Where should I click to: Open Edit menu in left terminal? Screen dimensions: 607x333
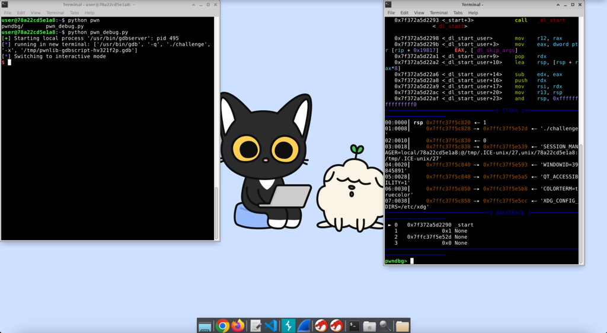click(21, 13)
